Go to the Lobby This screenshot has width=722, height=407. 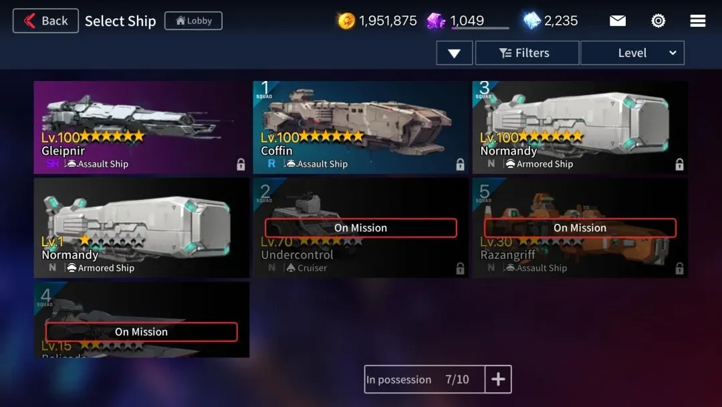point(193,21)
